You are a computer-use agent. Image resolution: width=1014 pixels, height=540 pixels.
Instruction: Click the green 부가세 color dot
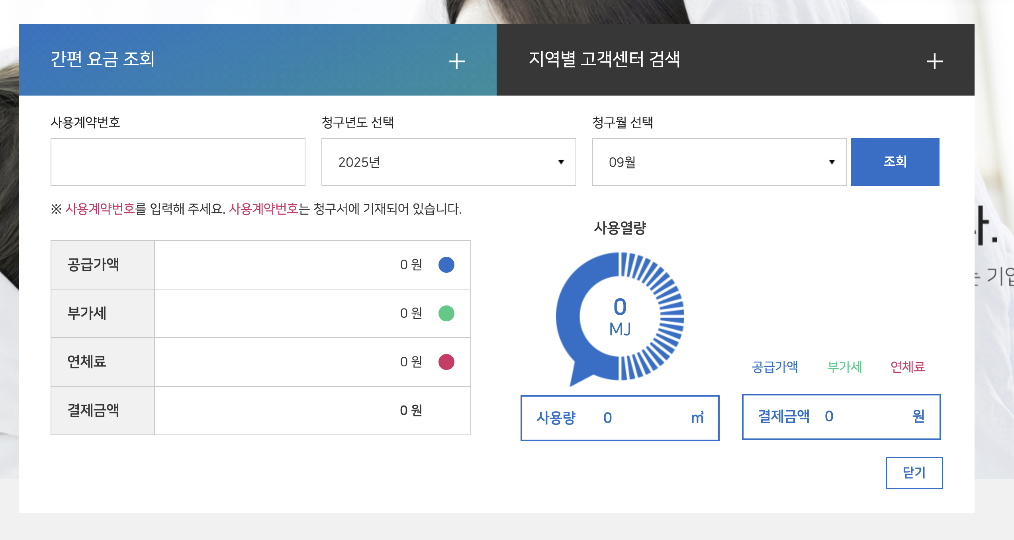(x=446, y=313)
